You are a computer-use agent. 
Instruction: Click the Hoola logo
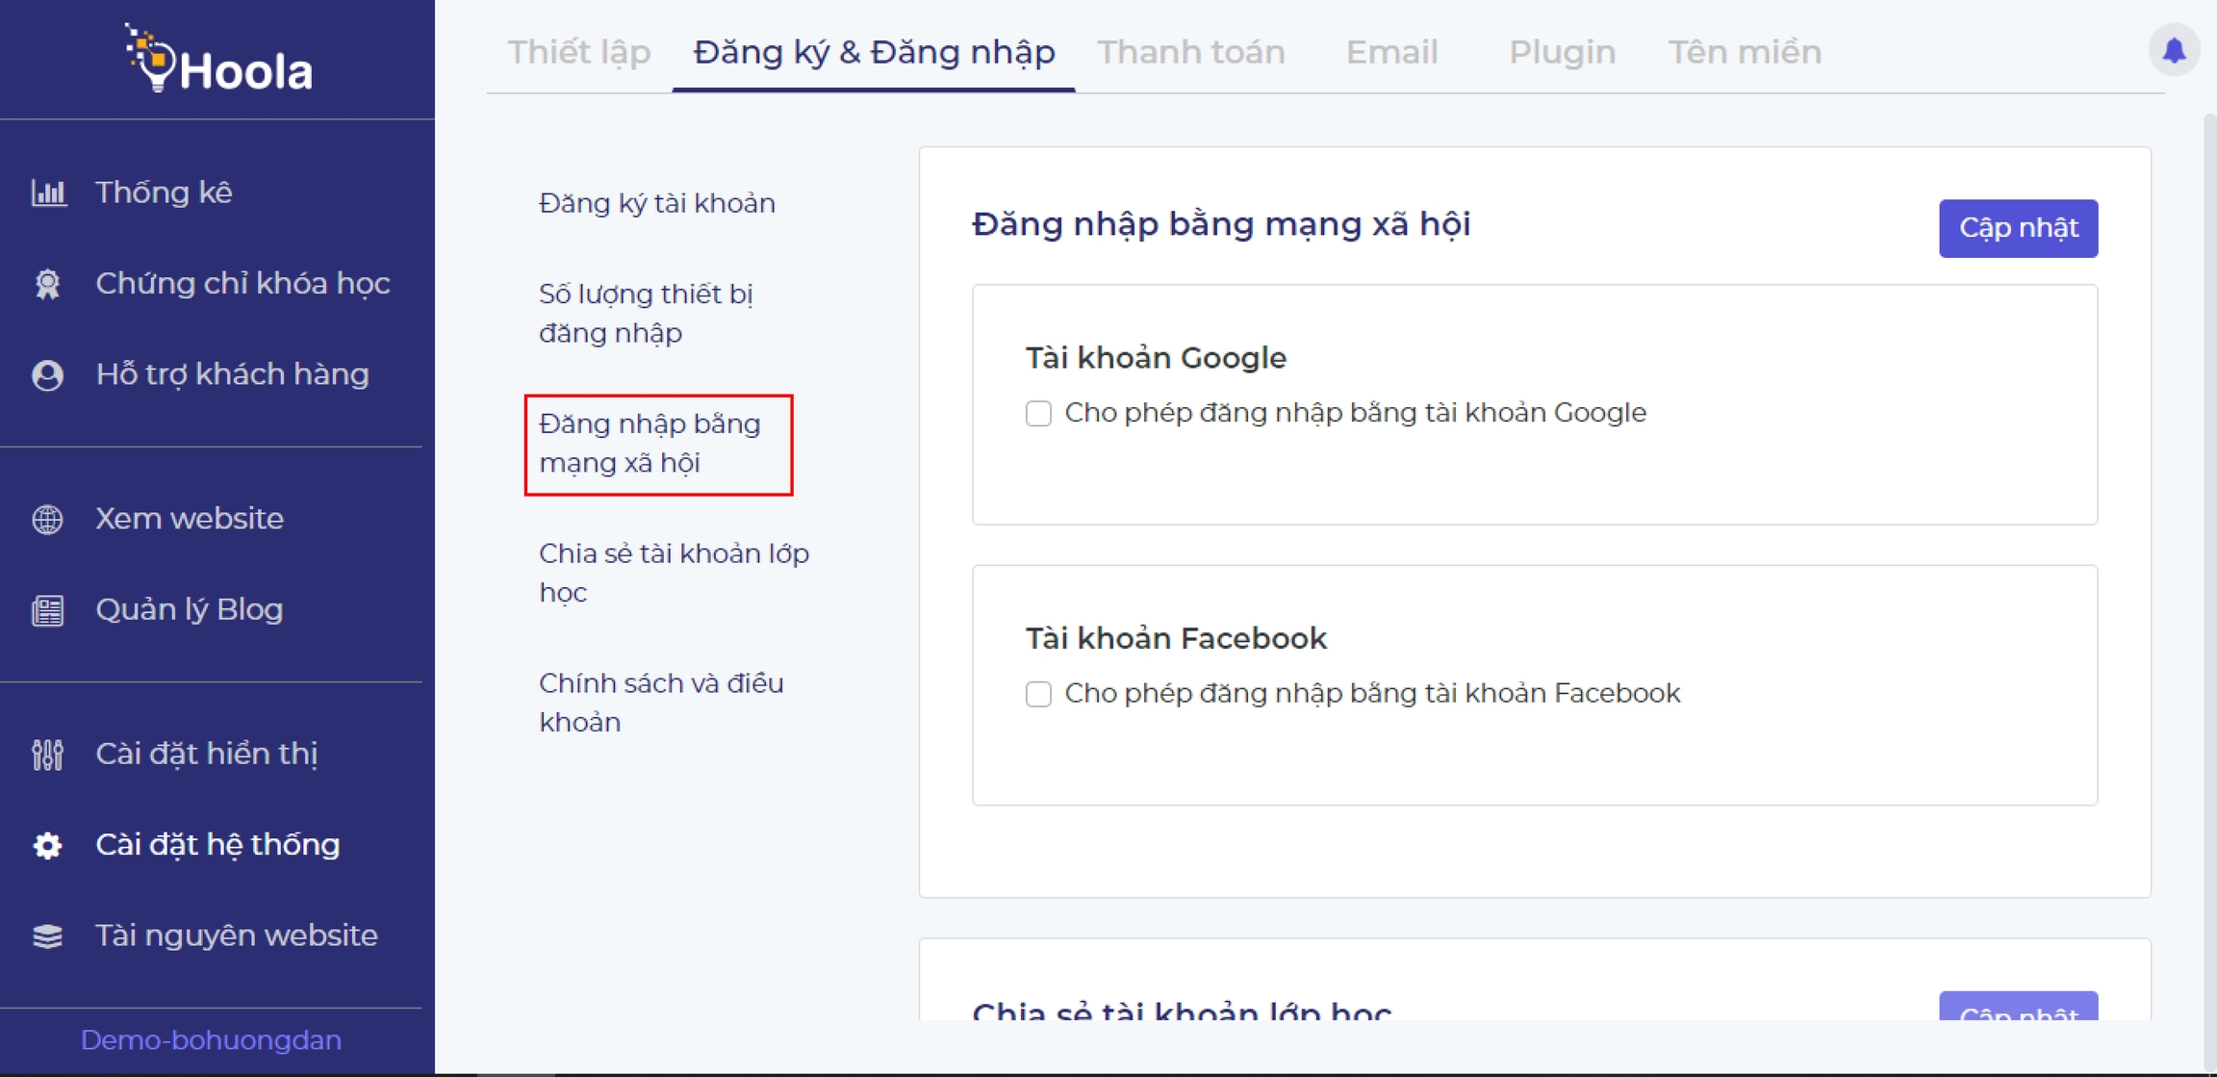pyautogui.click(x=218, y=60)
